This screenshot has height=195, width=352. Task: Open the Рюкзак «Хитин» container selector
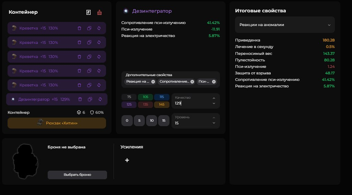point(57,123)
